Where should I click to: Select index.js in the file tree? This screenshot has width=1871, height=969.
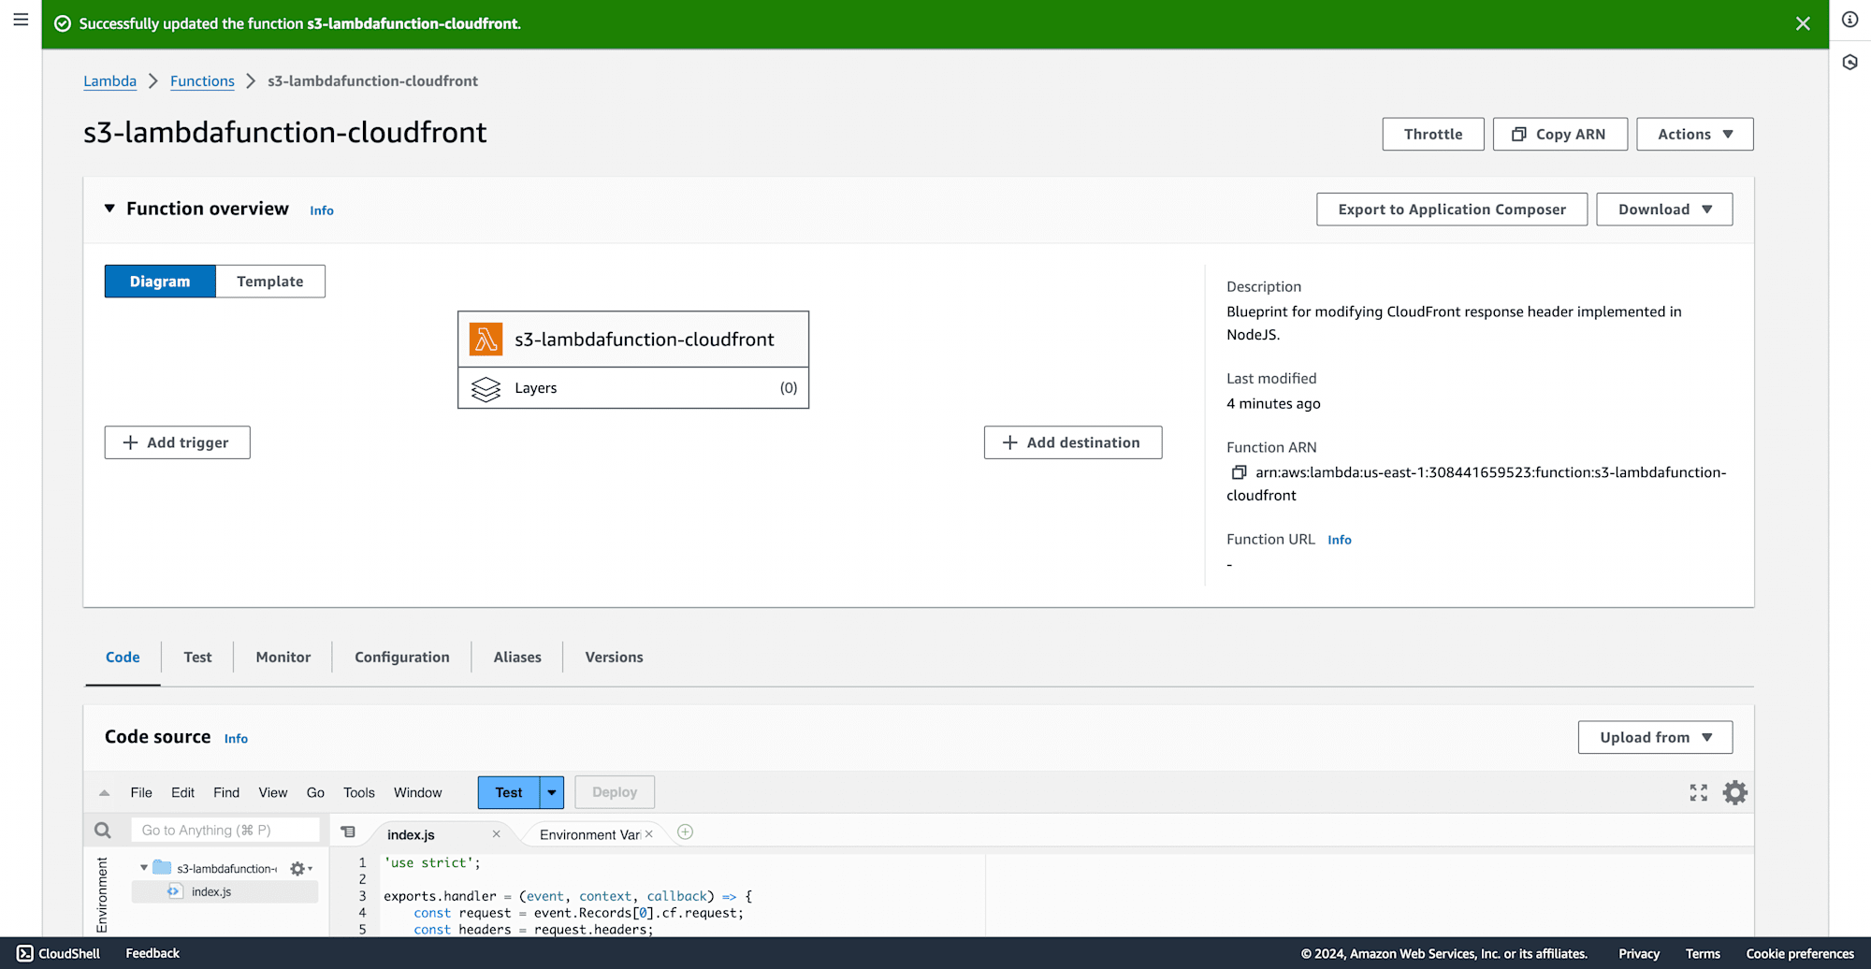[225, 892]
